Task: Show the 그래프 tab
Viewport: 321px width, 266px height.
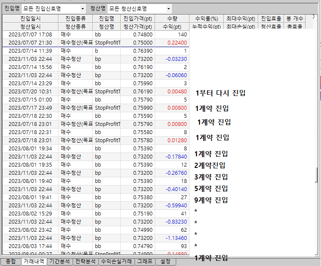Action: point(144,261)
